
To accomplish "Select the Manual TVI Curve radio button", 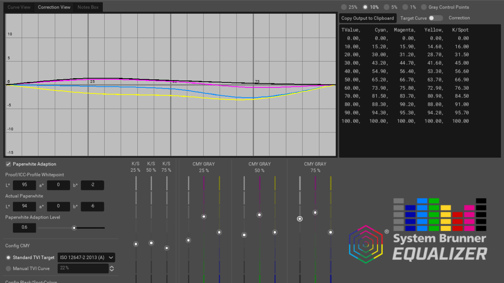I will pyautogui.click(x=8, y=268).
